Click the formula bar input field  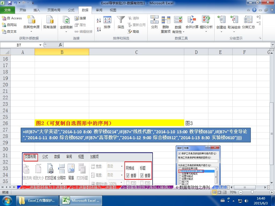coord(167,45)
